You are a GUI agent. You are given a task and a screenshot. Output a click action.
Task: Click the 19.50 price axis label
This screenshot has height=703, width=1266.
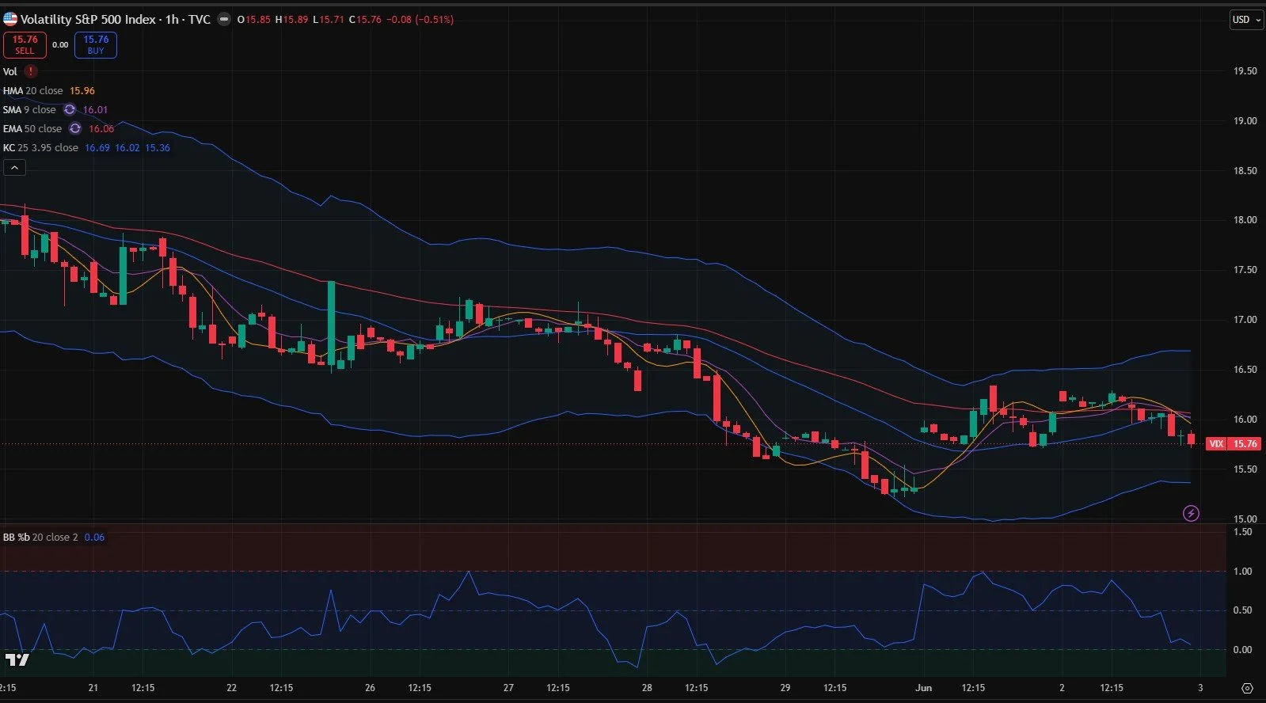(1245, 71)
